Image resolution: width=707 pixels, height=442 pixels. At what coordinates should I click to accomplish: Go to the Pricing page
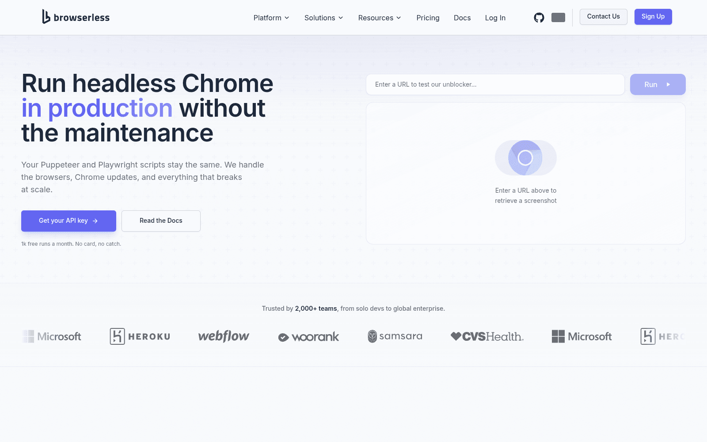coord(428,18)
